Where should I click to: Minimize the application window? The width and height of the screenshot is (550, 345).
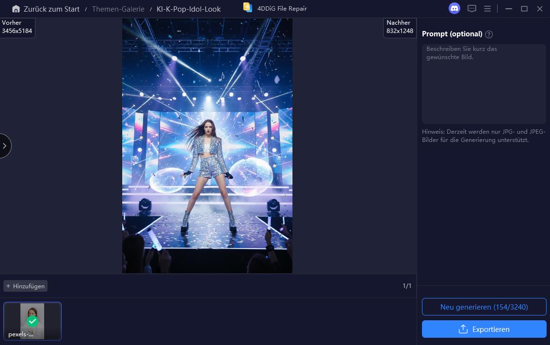509,9
